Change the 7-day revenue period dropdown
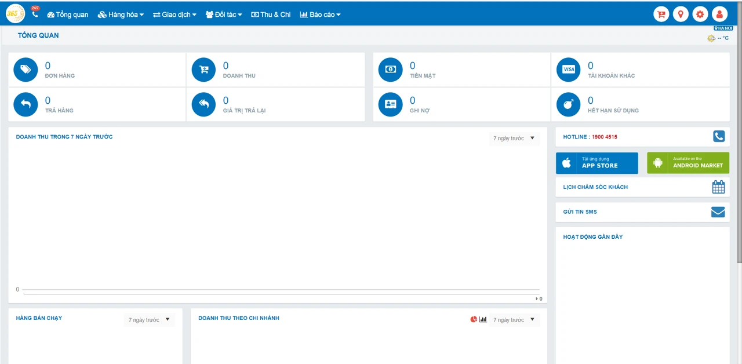 [514, 139]
